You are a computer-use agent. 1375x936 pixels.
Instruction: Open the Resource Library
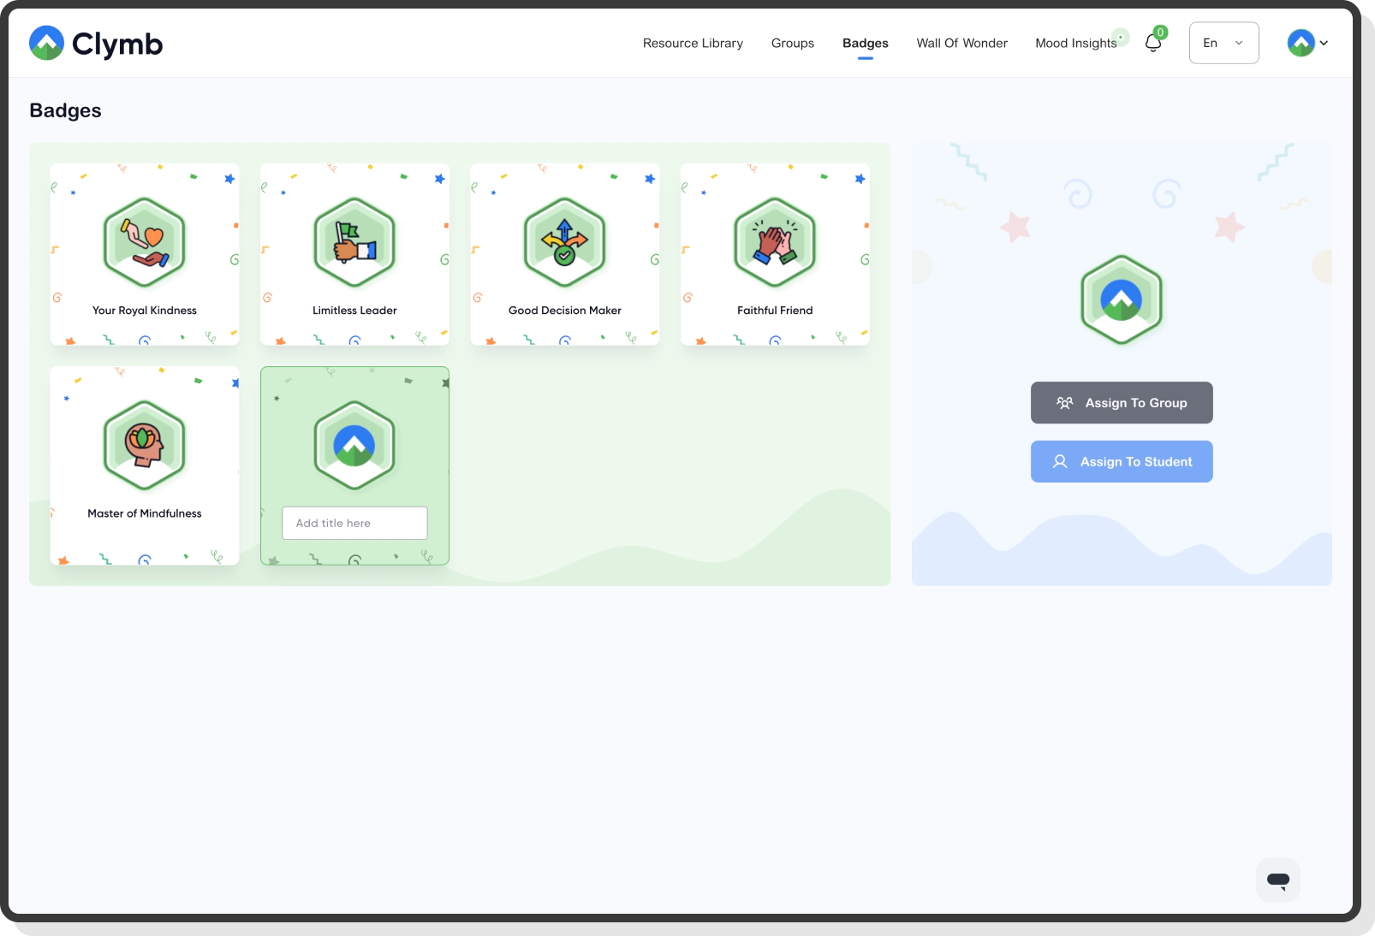(x=693, y=42)
